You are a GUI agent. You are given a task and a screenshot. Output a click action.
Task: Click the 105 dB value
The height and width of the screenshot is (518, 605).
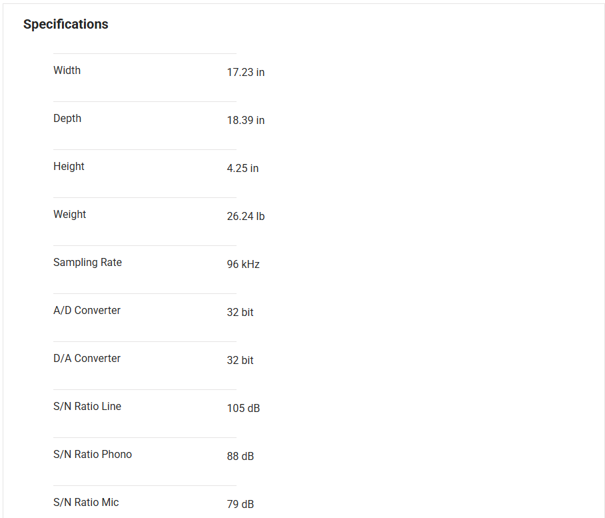(x=243, y=408)
